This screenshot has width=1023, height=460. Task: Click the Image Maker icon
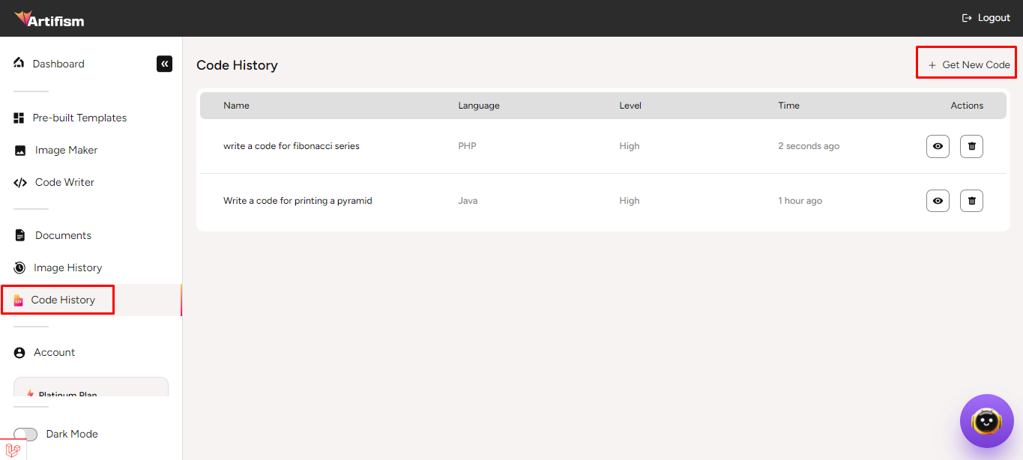[20, 151]
